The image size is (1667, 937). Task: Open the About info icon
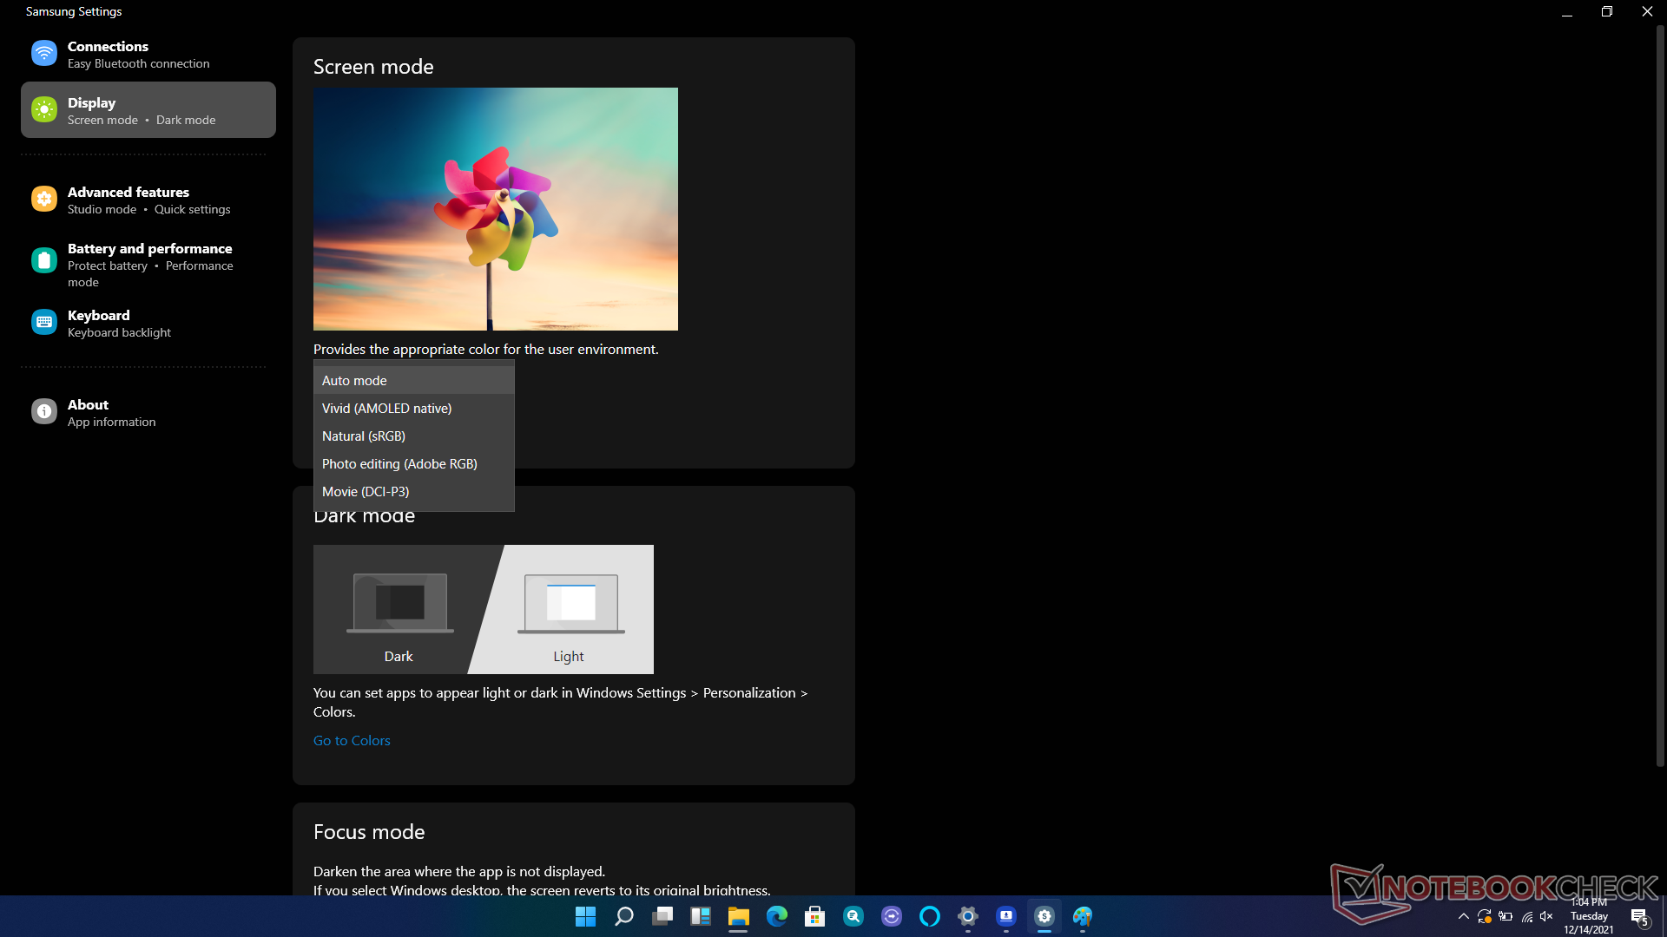pos(44,412)
